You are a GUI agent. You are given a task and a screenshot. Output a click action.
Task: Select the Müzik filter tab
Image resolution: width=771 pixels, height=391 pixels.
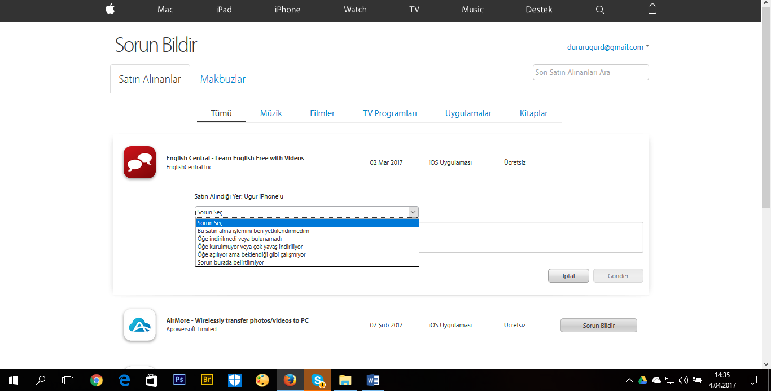[271, 113]
